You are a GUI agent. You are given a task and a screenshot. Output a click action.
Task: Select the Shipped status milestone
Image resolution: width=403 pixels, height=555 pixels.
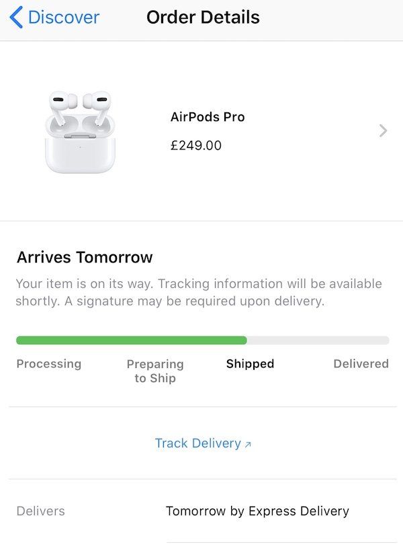coord(249,363)
